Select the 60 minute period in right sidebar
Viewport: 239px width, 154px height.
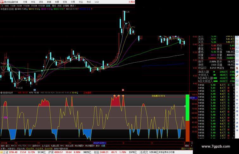click(237, 104)
